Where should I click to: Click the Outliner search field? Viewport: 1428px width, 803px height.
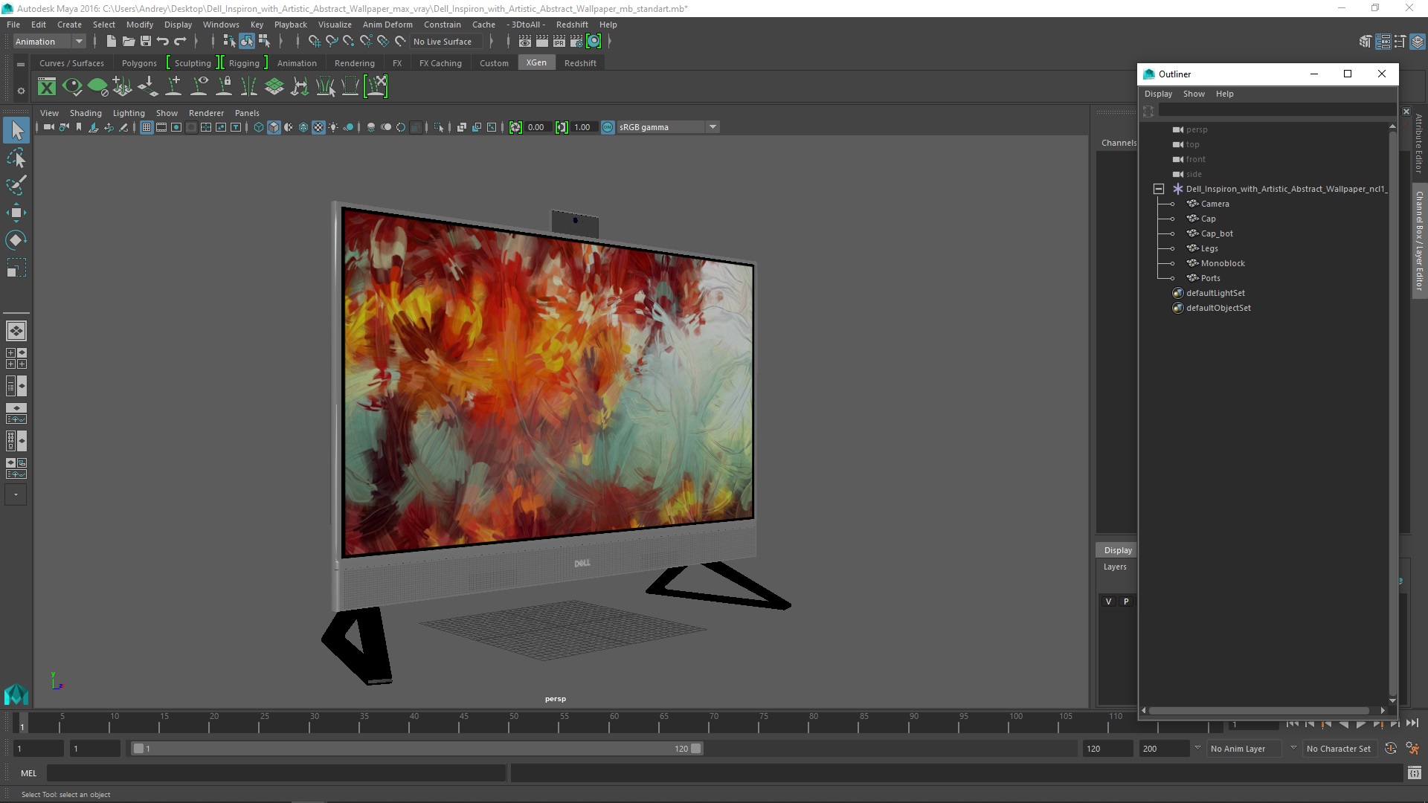click(1276, 111)
